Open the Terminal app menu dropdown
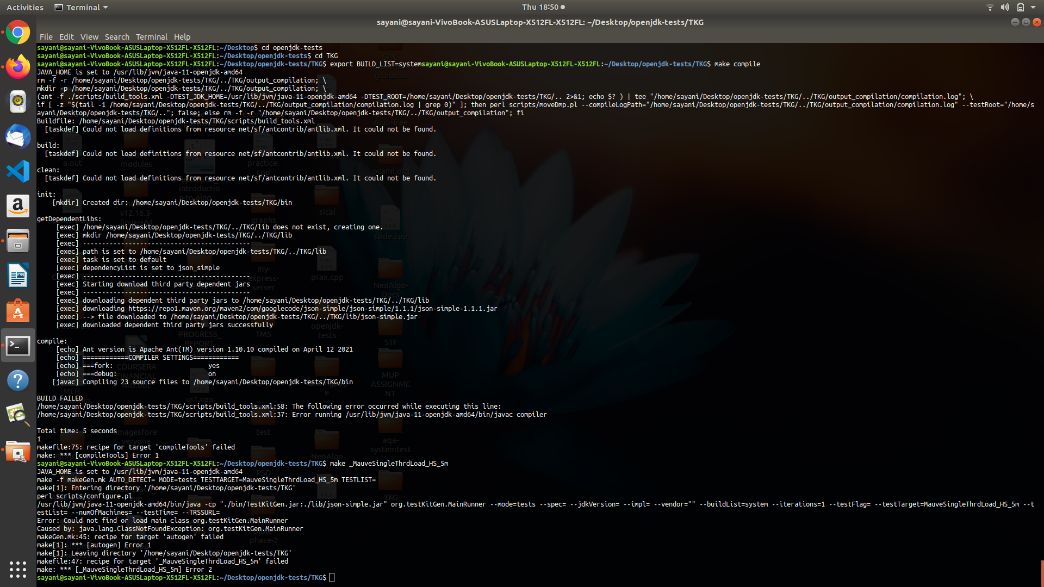 pos(82,7)
